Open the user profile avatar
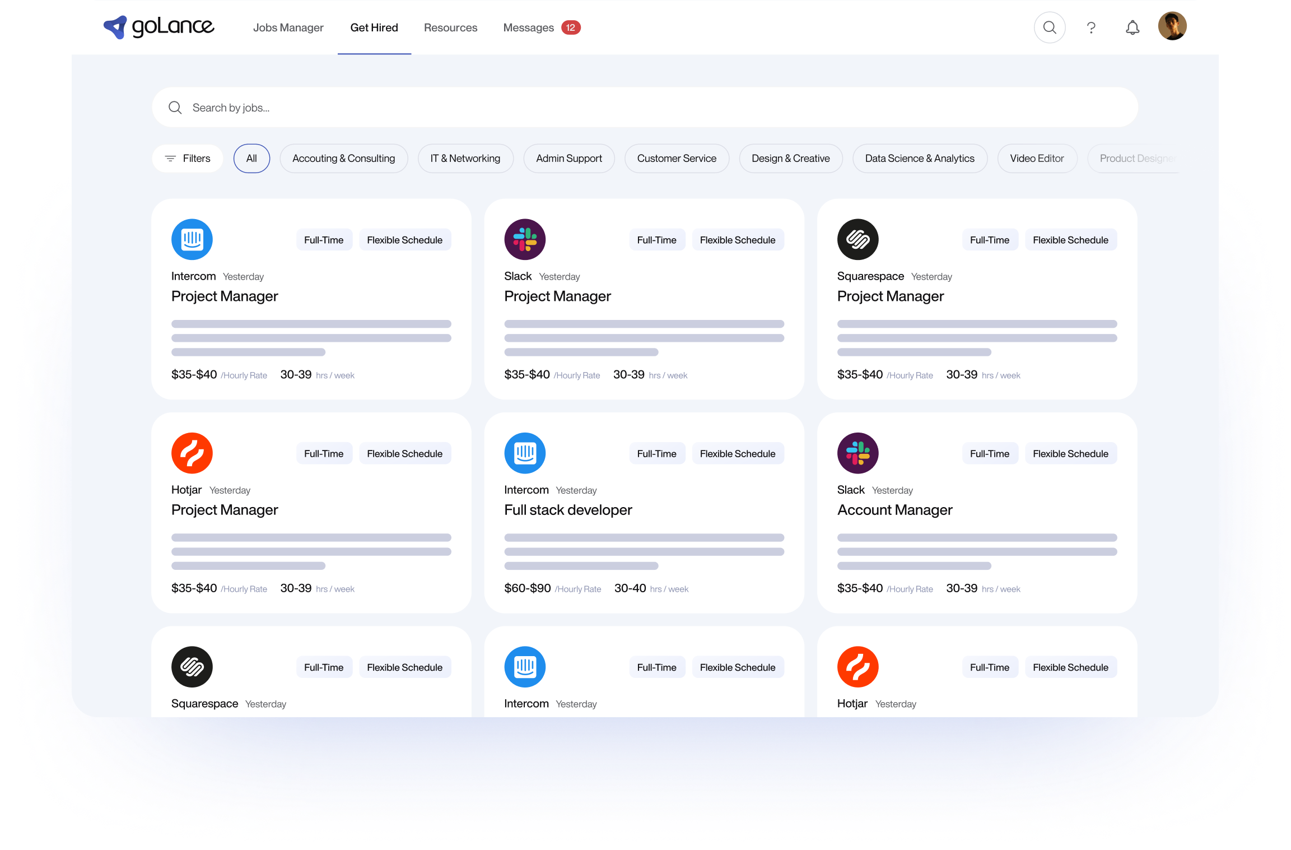The image size is (1291, 850). point(1172,26)
